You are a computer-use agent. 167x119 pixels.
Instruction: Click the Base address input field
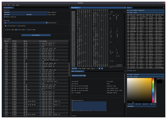pyautogui.click(x=26, y=12)
